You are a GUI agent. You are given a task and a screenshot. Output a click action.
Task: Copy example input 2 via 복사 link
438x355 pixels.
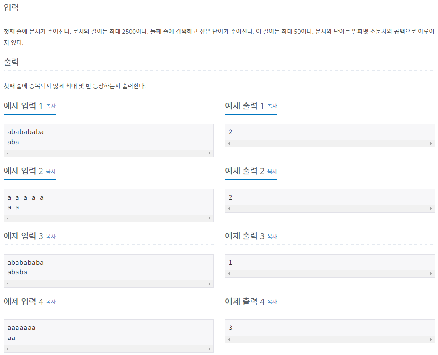pos(51,171)
